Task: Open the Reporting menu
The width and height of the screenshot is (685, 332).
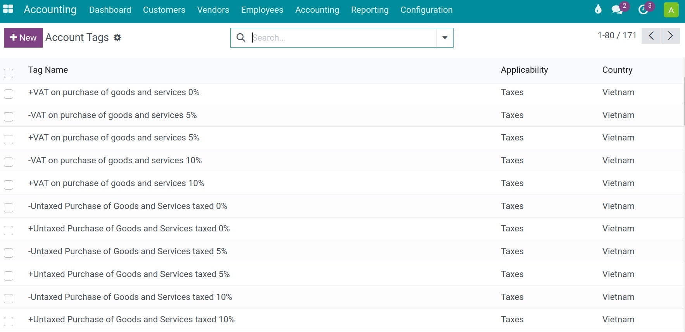Action: pyautogui.click(x=370, y=10)
